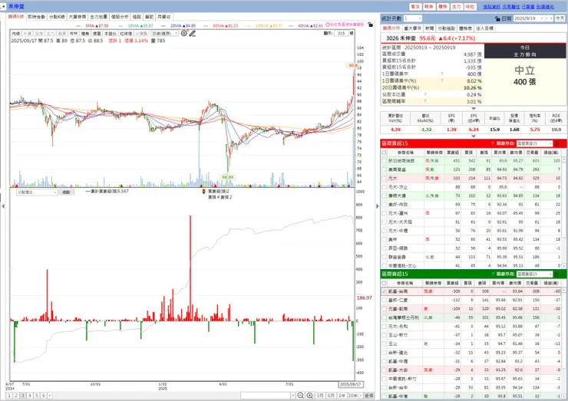Open 重大事件 tab in right panel

pos(413,28)
